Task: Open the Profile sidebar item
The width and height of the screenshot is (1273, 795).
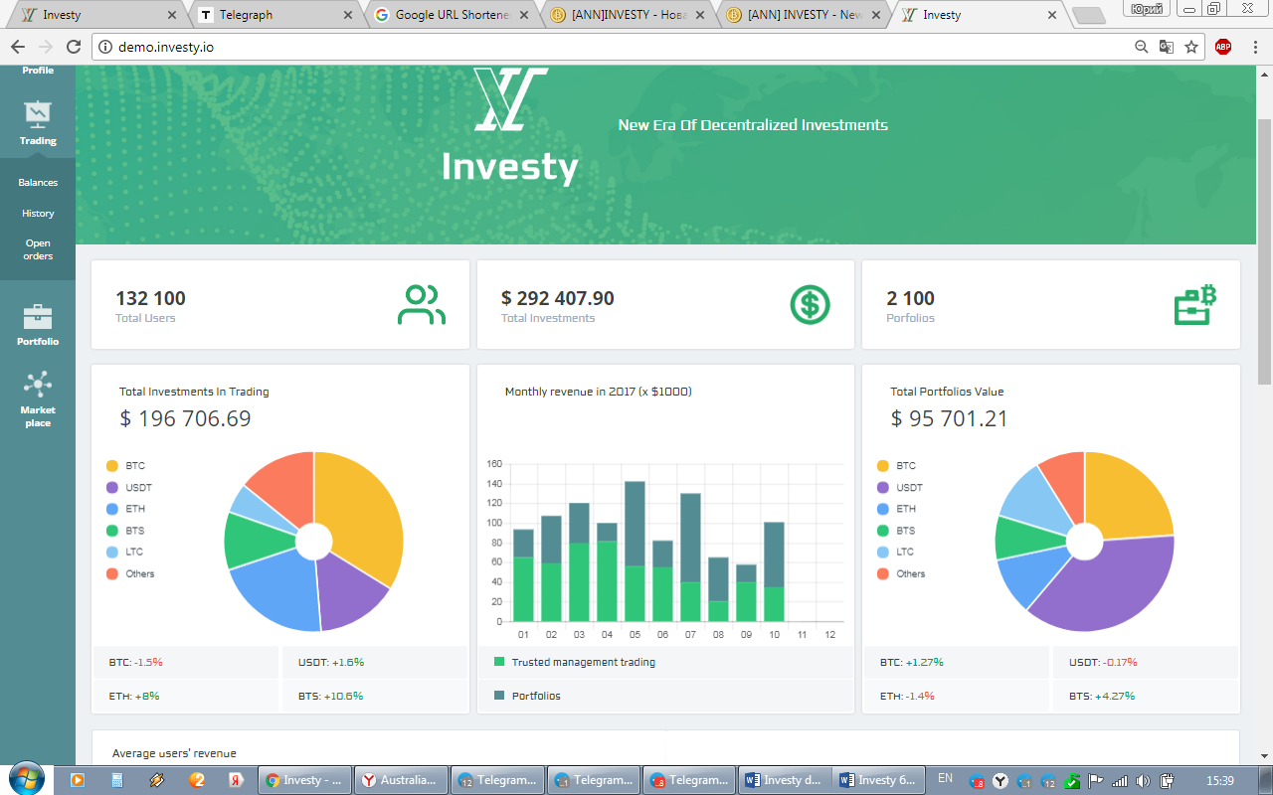Action: point(38,71)
